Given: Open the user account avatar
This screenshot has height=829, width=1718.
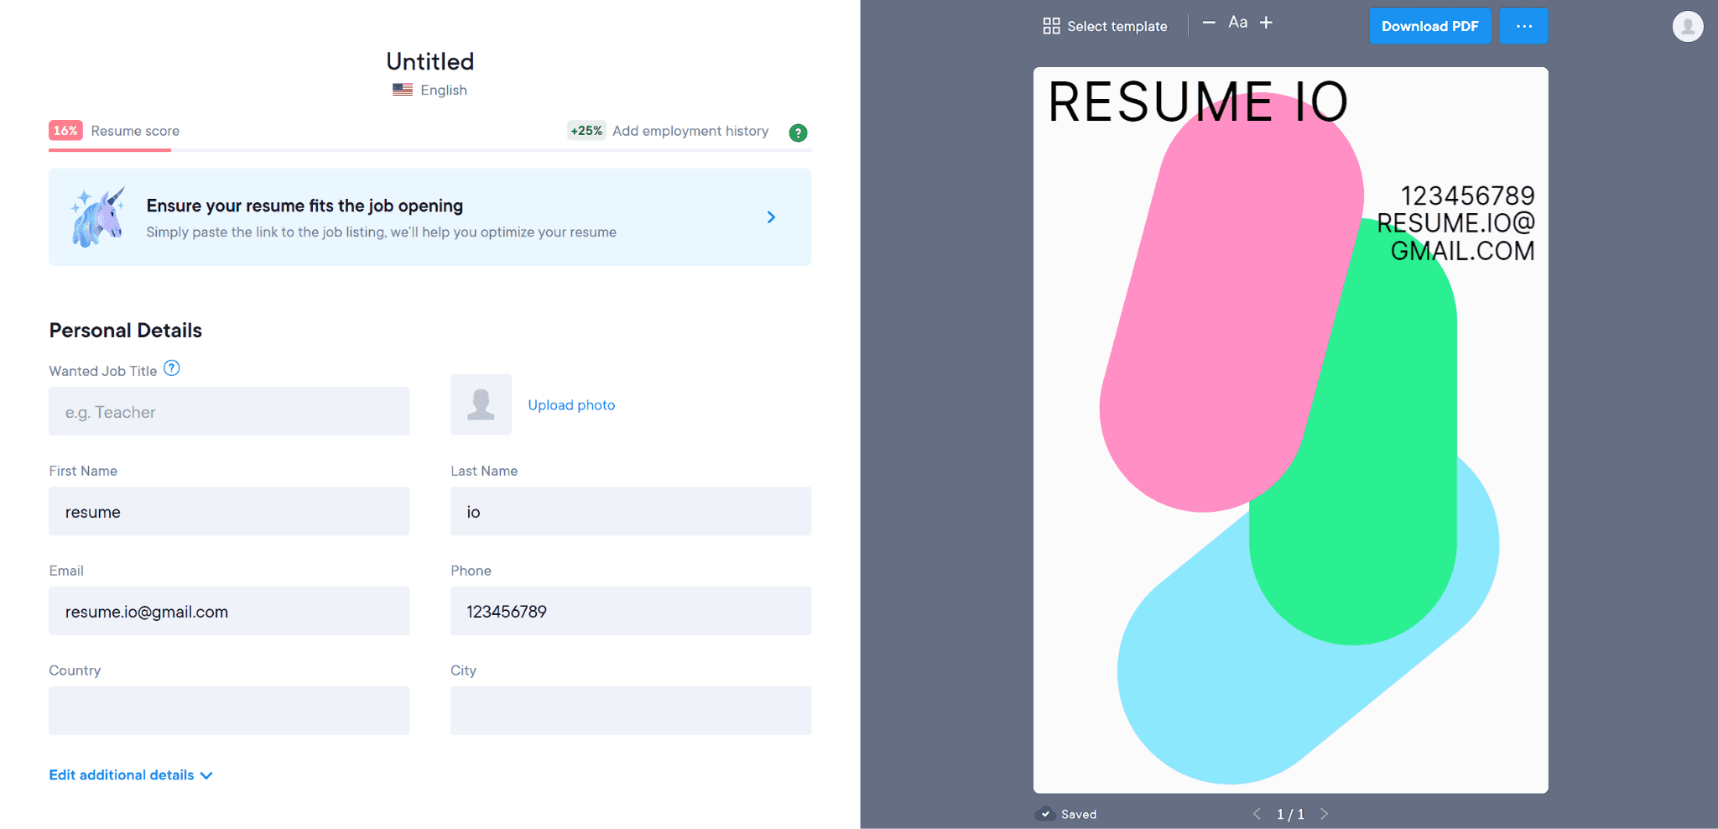Looking at the screenshot, I should [x=1687, y=27].
